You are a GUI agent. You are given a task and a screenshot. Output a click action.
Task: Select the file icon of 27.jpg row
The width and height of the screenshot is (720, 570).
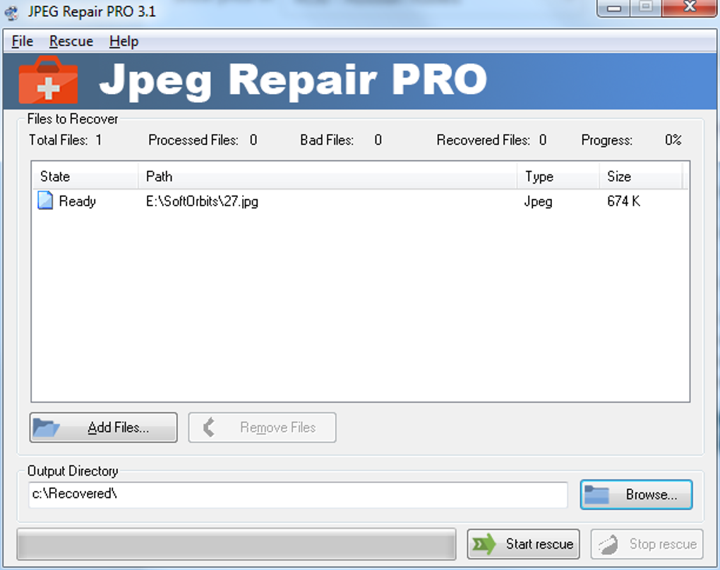45,201
